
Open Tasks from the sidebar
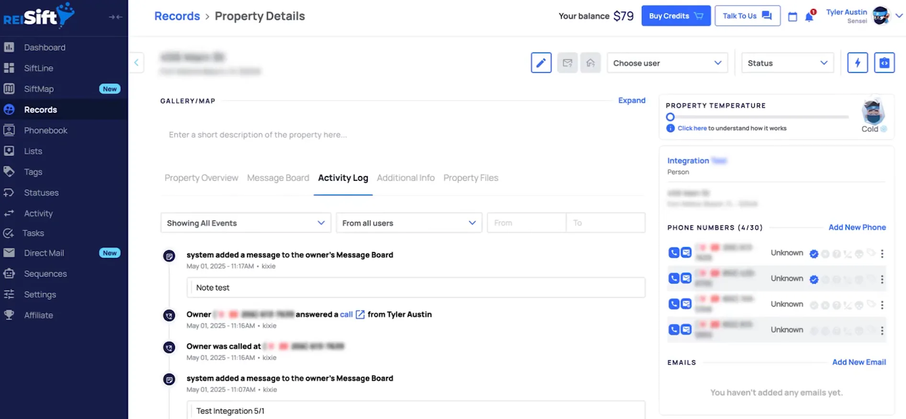point(33,233)
